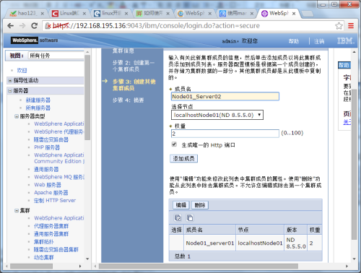Collapse the 服务器 section

click(10, 90)
